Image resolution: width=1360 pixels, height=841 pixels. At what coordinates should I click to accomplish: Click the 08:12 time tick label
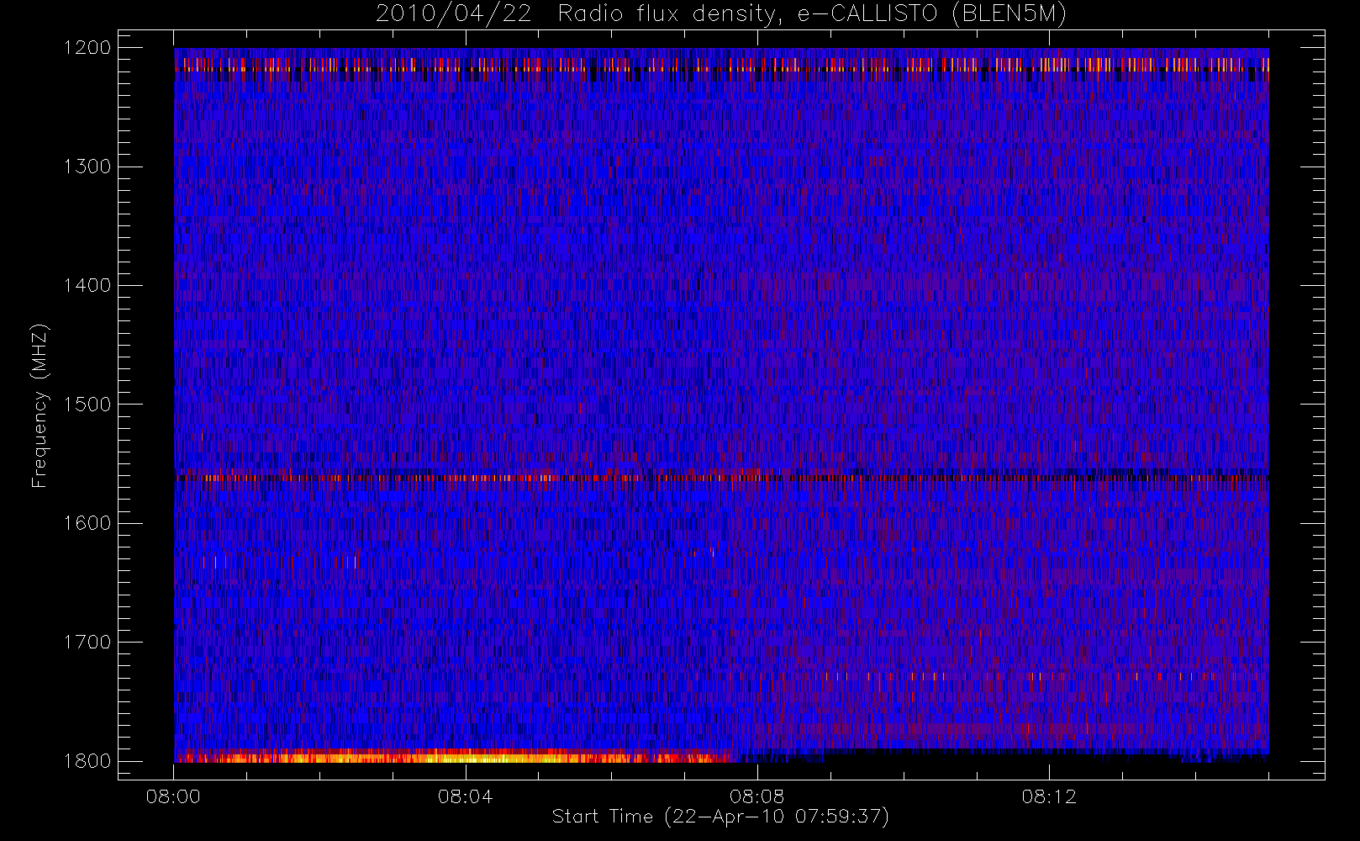point(1049,796)
